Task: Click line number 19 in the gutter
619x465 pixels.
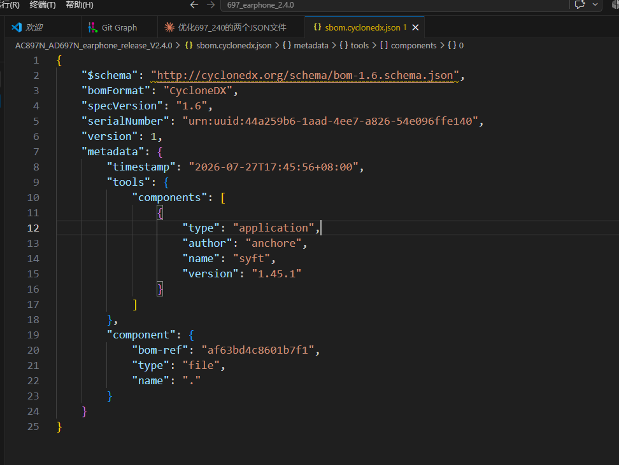Action: point(33,335)
